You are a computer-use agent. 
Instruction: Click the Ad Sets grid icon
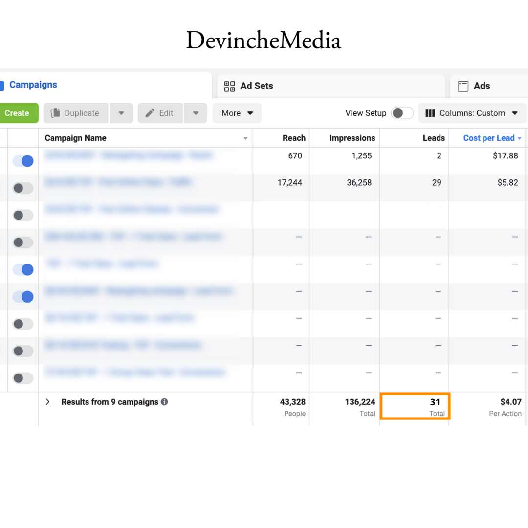[x=229, y=86]
